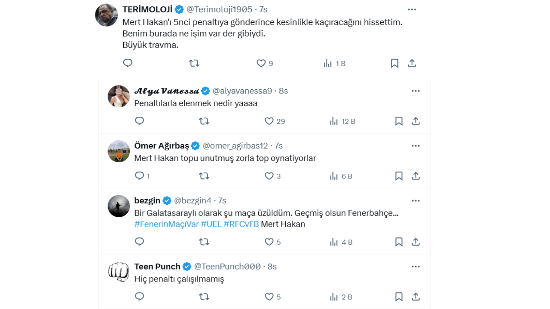Screen dimensions: 550x309
Task: Open options menu for Teen Punch's reply
Action: (416, 266)
